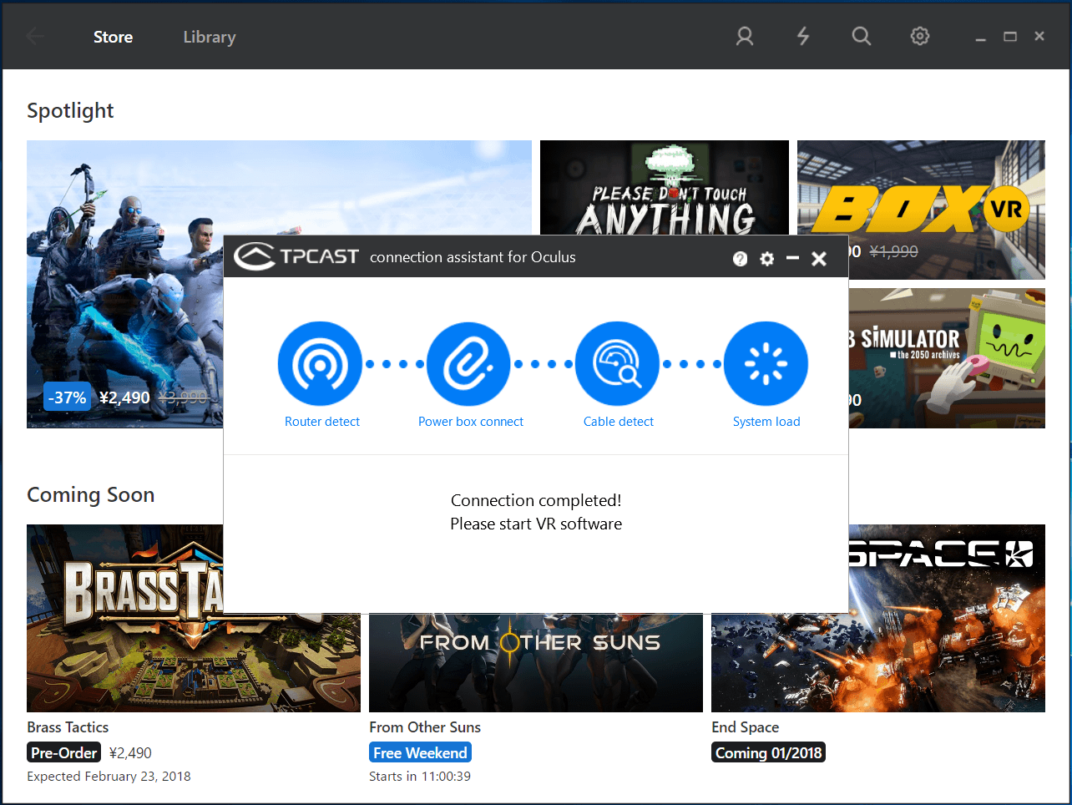Viewport: 1072px width, 805px height.
Task: Open the Store tab
Action: click(x=113, y=37)
